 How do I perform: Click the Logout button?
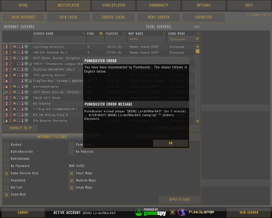(x=23, y=213)
